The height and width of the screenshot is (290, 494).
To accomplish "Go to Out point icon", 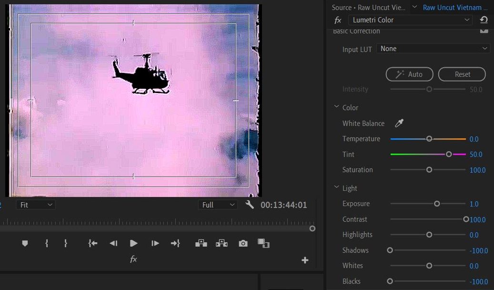I will 175,243.
